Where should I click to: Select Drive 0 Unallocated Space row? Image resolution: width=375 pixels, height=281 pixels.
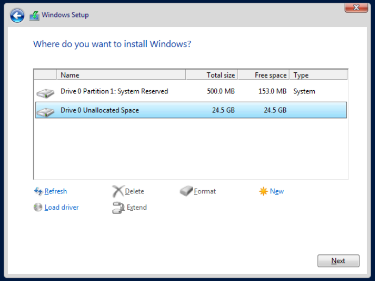pyautogui.click(x=99, y=110)
